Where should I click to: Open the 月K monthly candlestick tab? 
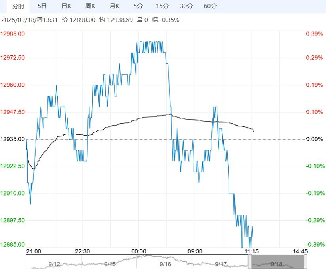(x=114, y=6)
